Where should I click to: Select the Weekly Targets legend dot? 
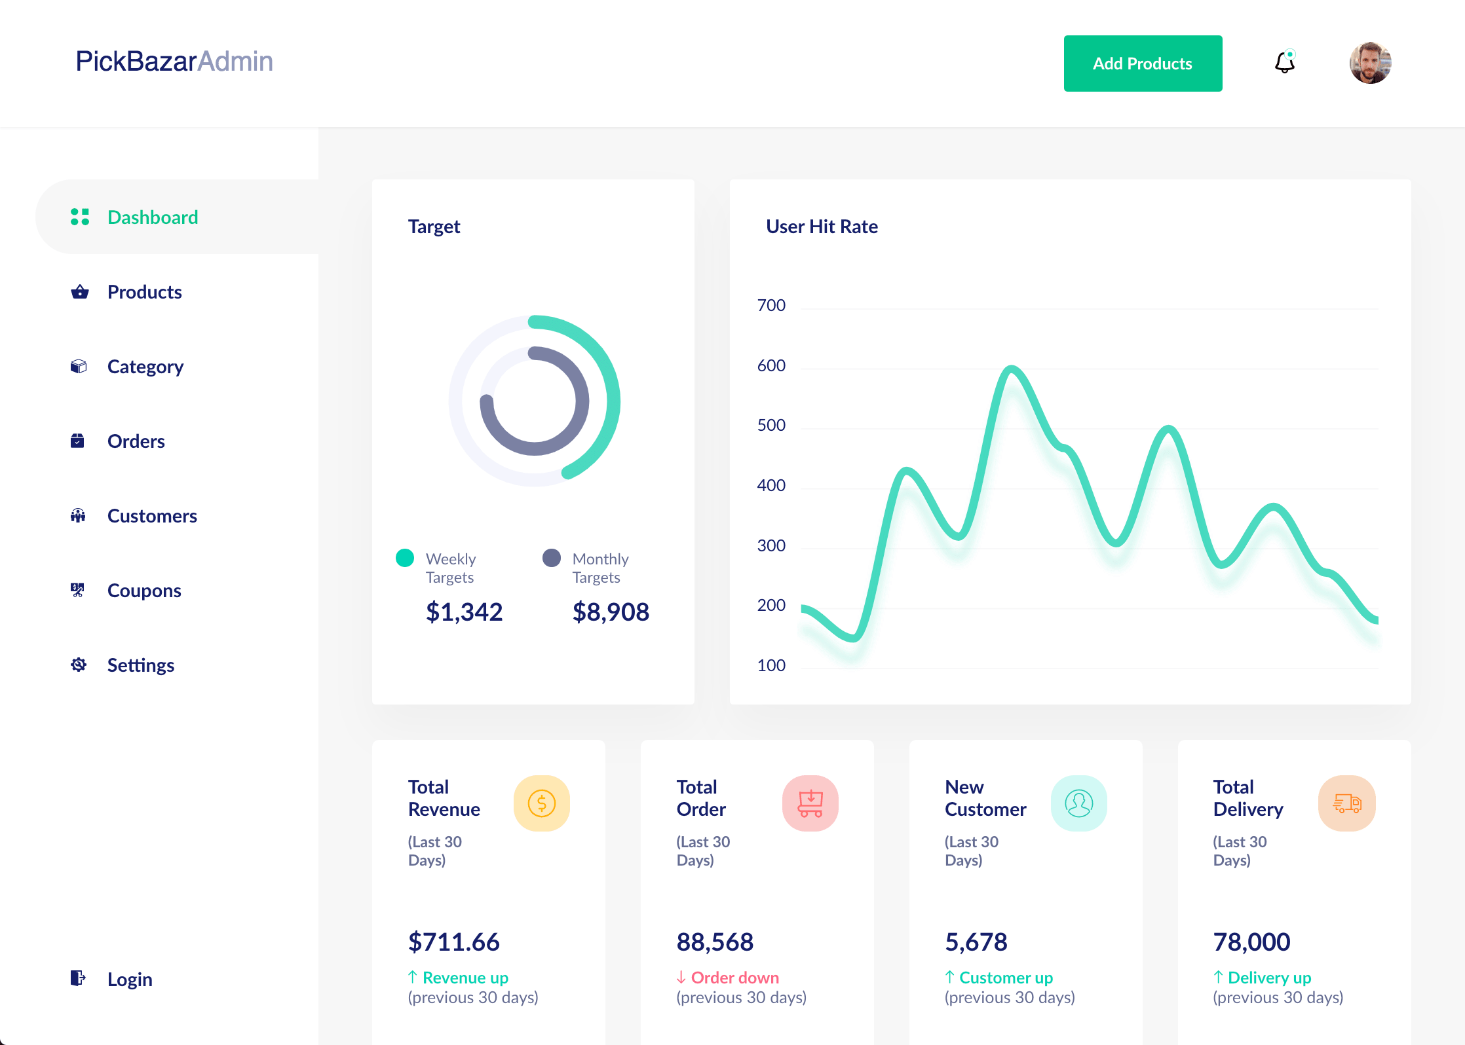coord(405,558)
